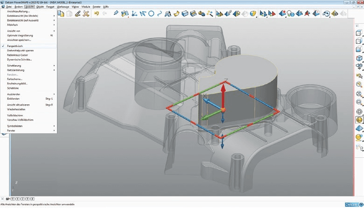
Task: Select level tab 2 at bottom bar
Action: [22, 199]
